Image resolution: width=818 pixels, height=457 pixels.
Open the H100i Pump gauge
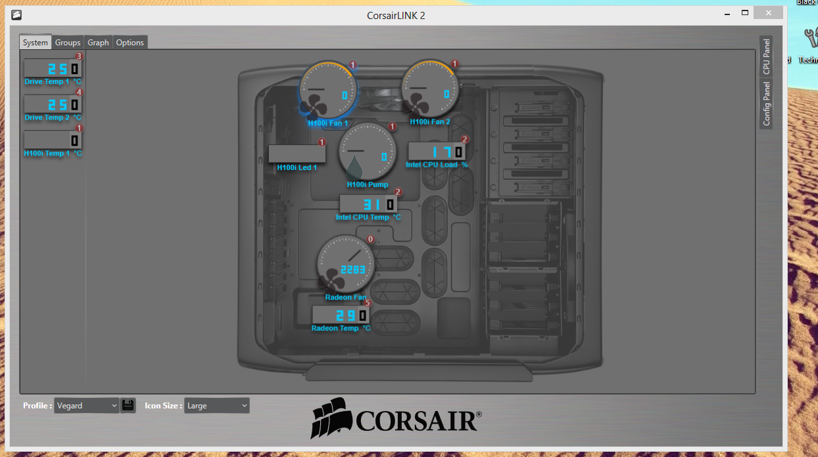click(x=368, y=152)
